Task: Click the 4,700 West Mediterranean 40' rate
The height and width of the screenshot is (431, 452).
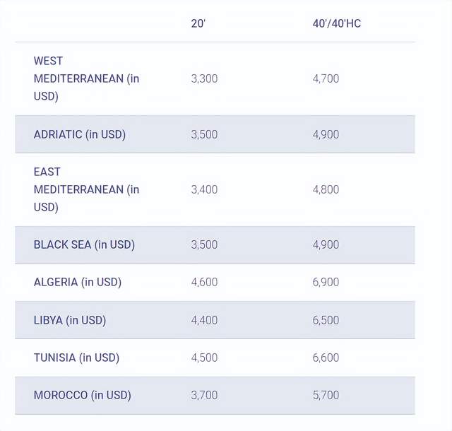Action: tap(326, 78)
